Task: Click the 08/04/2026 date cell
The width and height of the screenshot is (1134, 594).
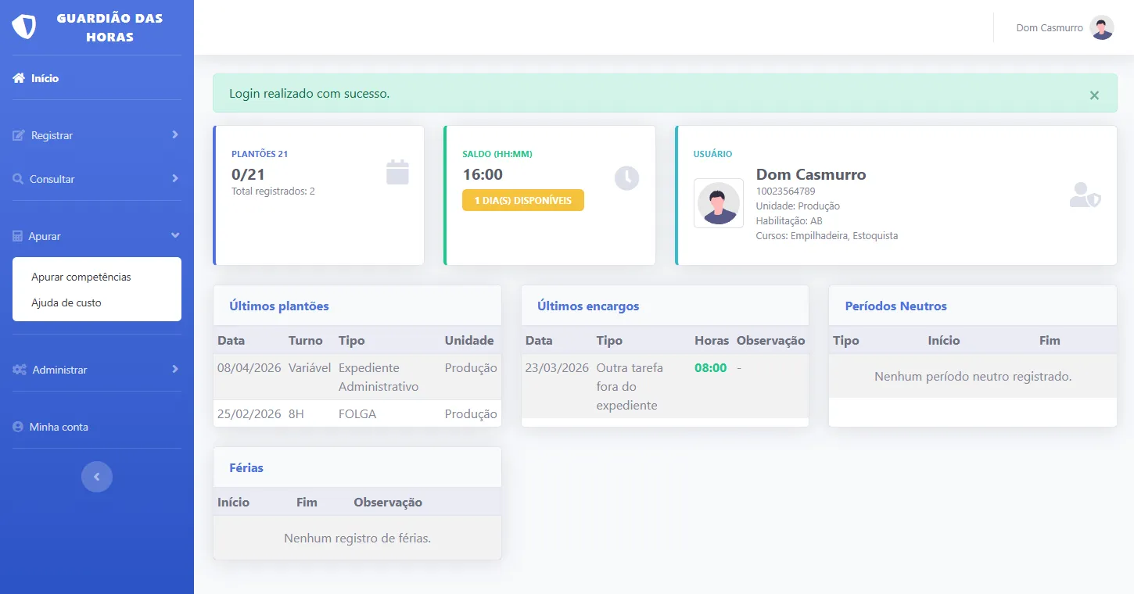Action: click(249, 368)
